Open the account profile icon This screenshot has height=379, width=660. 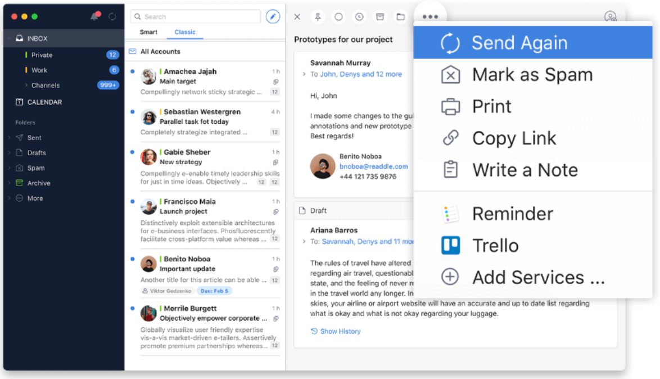[610, 17]
